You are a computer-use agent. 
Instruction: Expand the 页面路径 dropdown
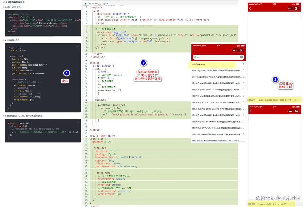252,100
